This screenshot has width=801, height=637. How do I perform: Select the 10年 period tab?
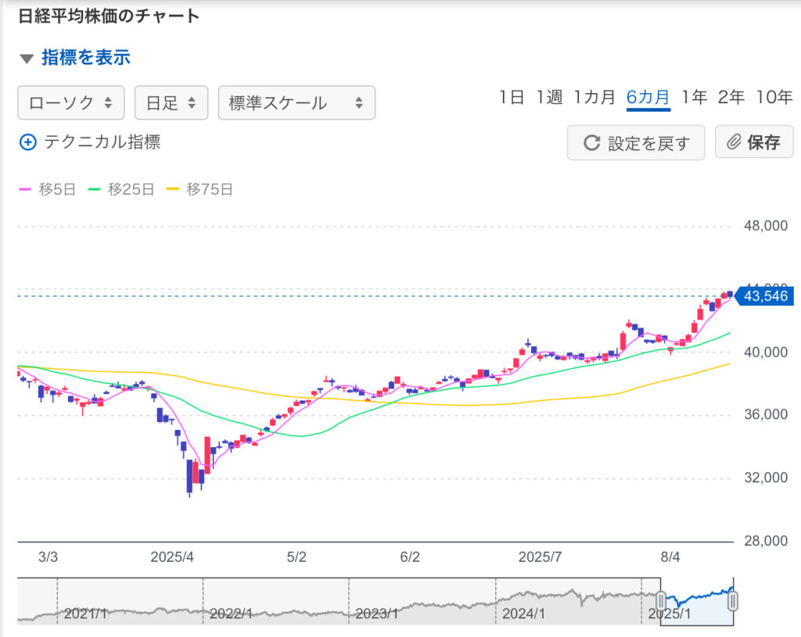click(774, 96)
